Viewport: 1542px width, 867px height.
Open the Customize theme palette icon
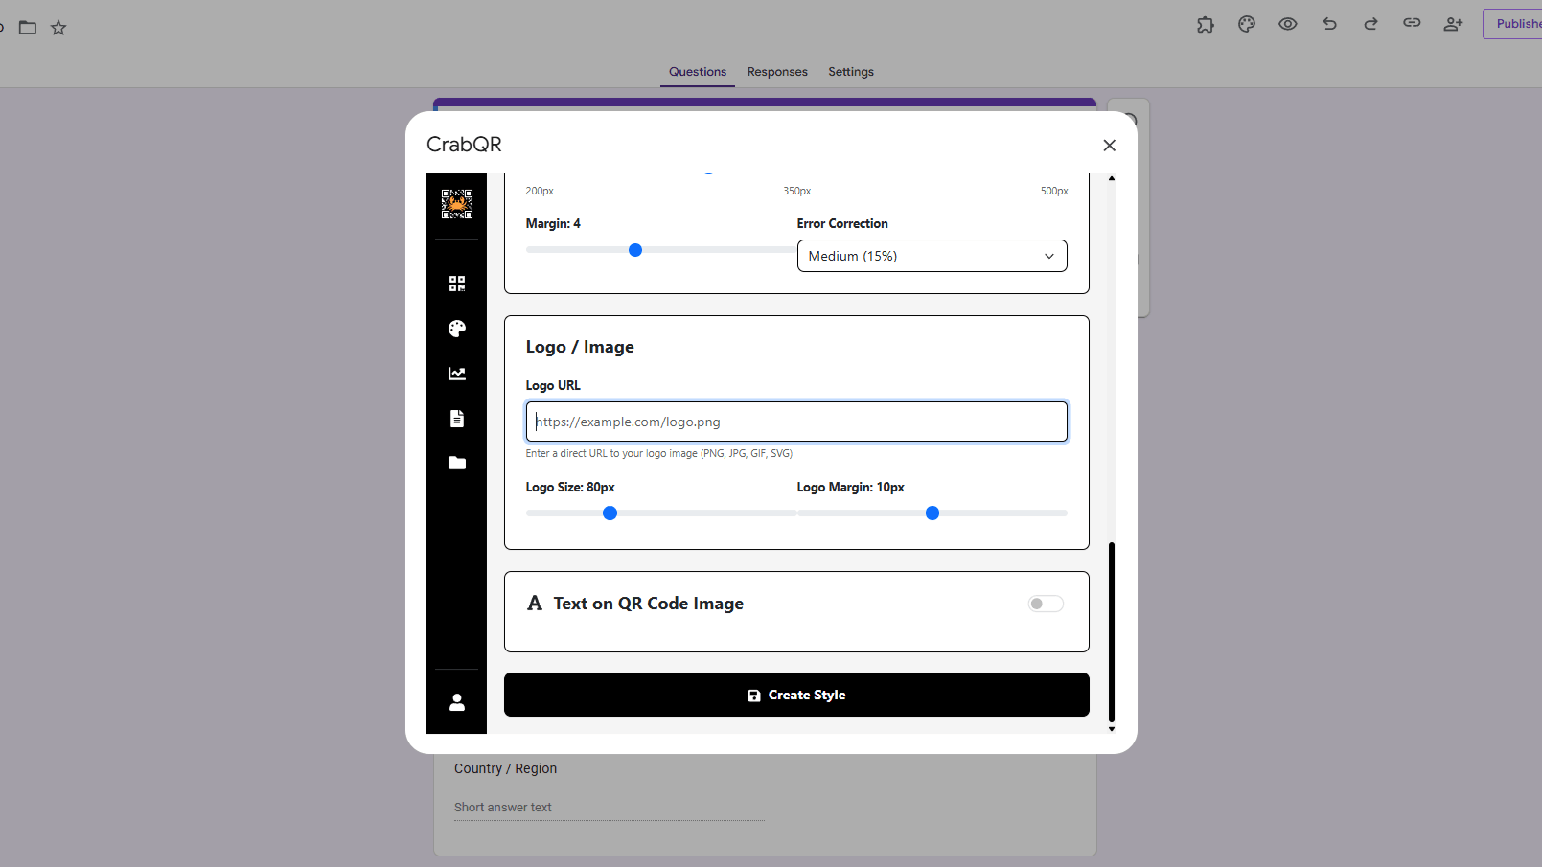[x=1246, y=24]
